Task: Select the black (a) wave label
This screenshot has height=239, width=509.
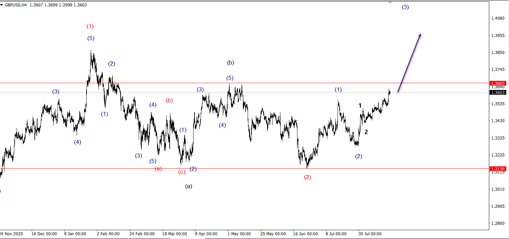Action: coord(188,186)
